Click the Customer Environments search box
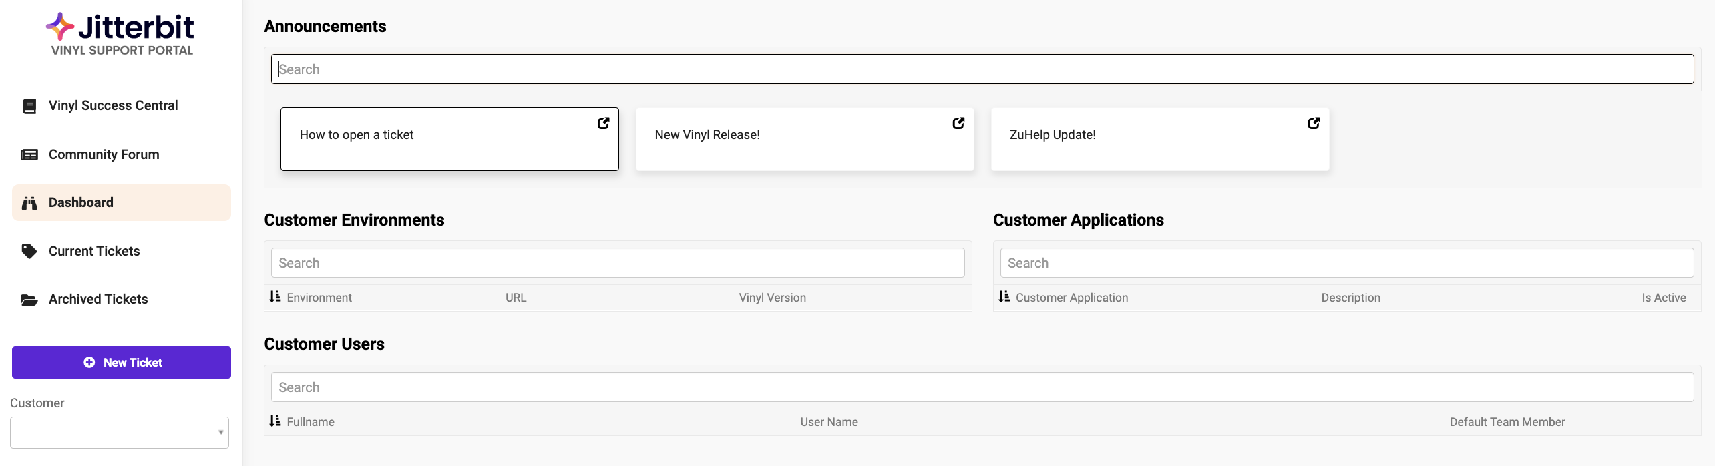Viewport: 1715px width, 466px height. click(618, 263)
